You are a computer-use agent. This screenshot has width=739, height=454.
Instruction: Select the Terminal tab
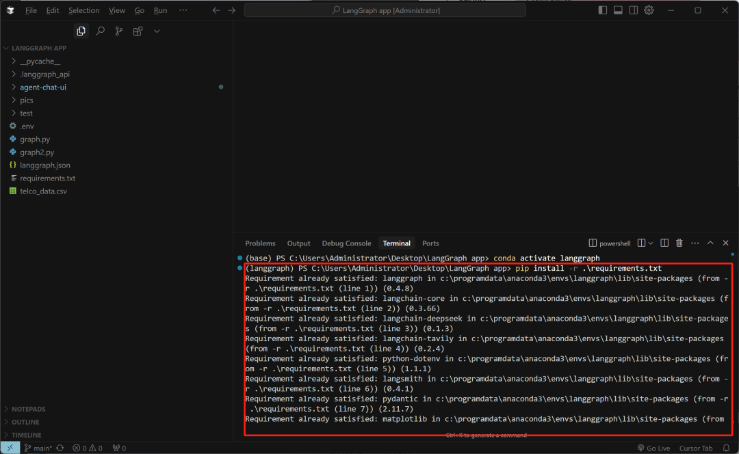point(396,243)
